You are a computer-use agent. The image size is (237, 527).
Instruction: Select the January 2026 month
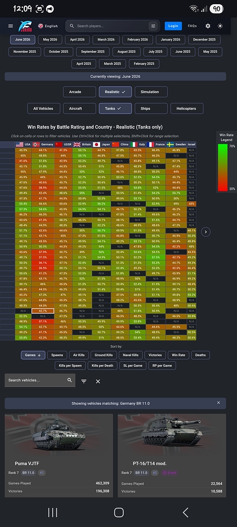[171, 40]
